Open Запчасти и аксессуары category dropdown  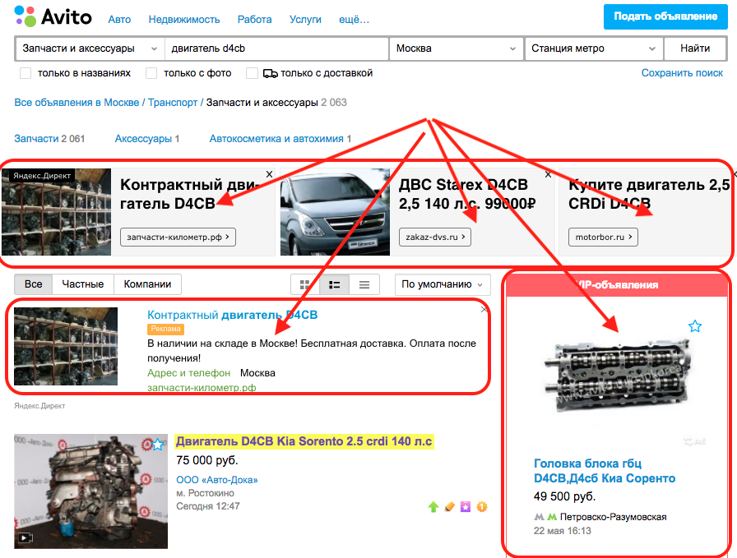90,48
